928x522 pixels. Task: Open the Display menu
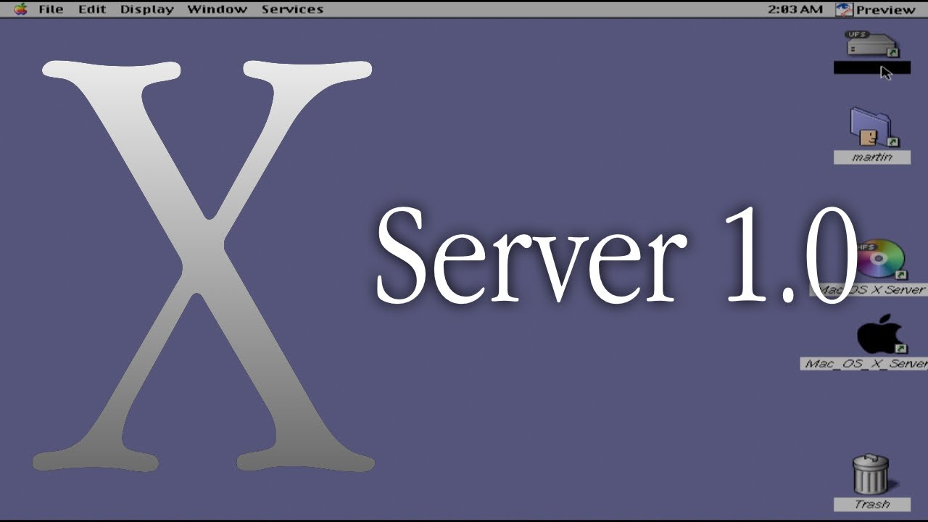coord(147,9)
